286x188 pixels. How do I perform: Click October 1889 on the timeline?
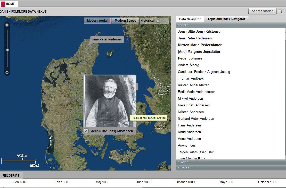tap(185, 182)
